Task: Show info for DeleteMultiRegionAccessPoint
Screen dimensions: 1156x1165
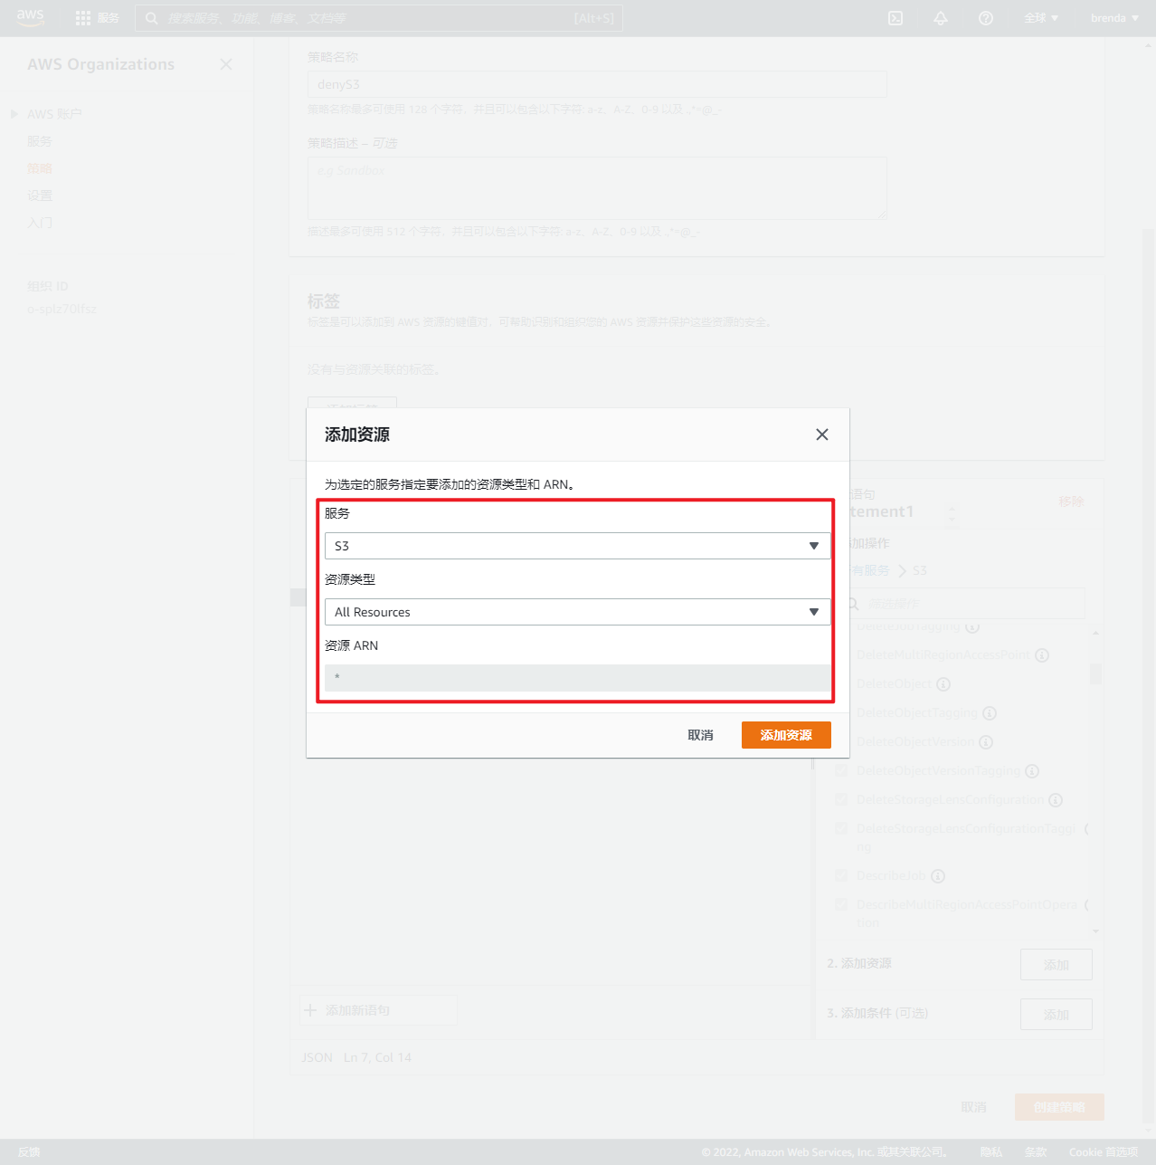Action: coord(1042,654)
